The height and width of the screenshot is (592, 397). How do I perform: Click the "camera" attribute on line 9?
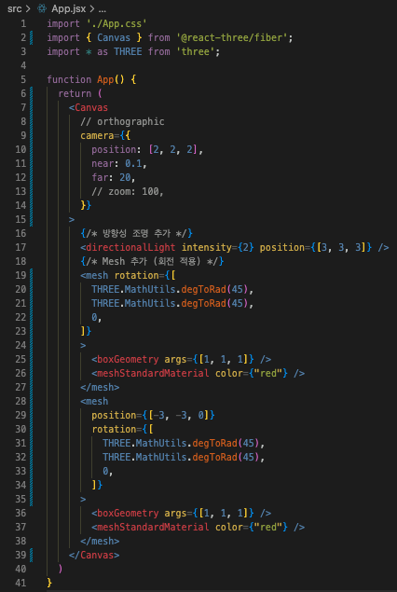[97, 135]
